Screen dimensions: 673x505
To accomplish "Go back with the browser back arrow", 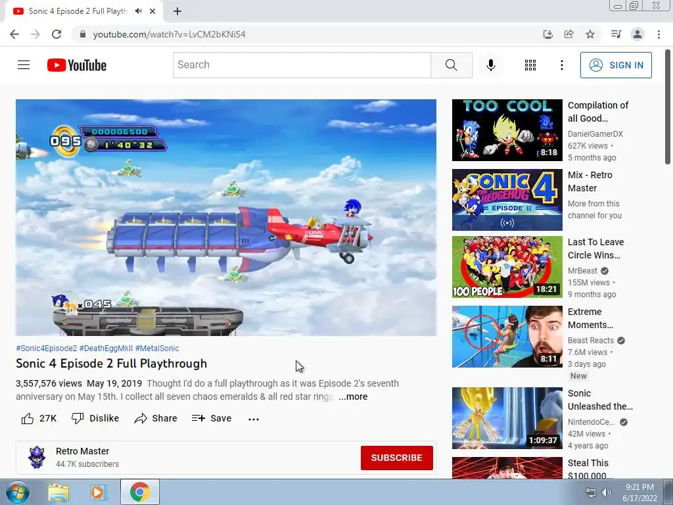I will point(14,34).
